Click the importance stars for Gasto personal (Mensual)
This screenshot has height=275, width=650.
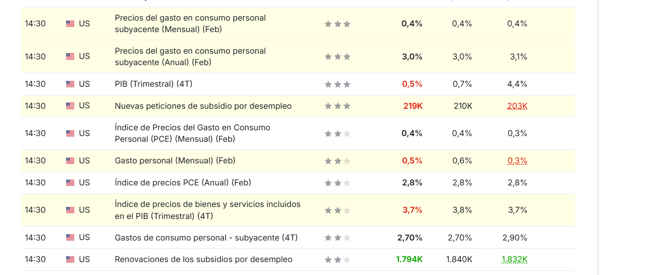coord(337,161)
